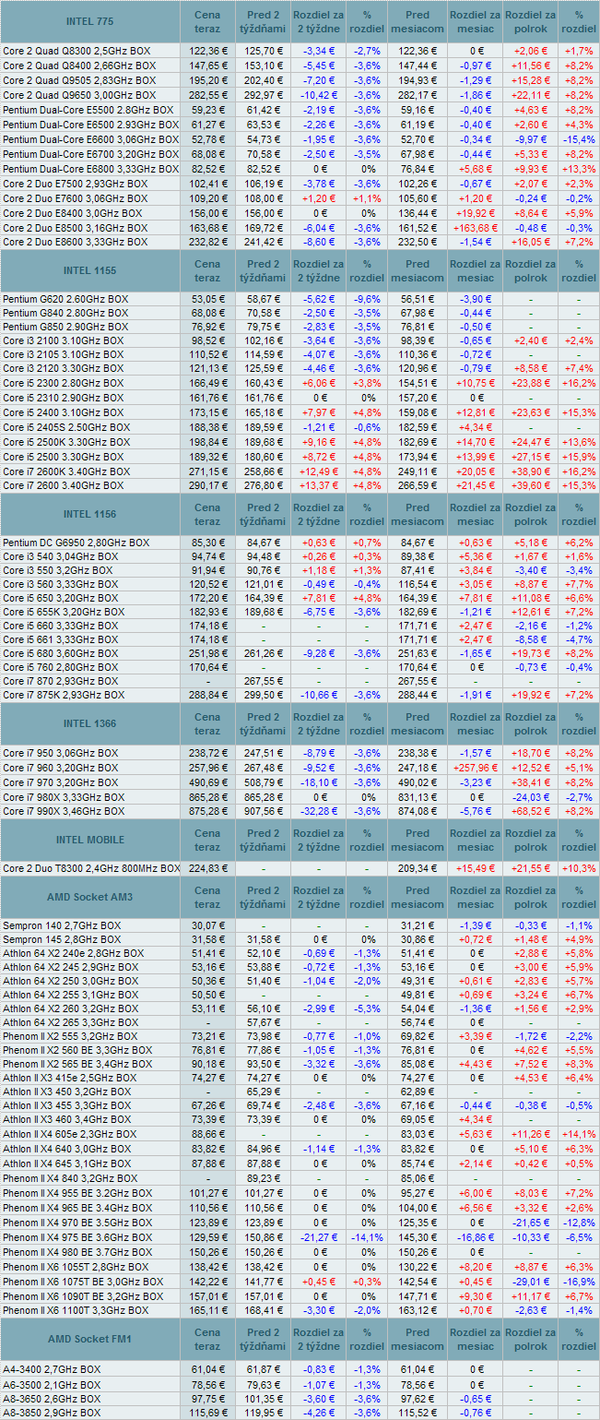This screenshot has width=600, height=1420.
Task: Select Core i7 980X 3,33GHz BOX row
Action: tap(300, 796)
